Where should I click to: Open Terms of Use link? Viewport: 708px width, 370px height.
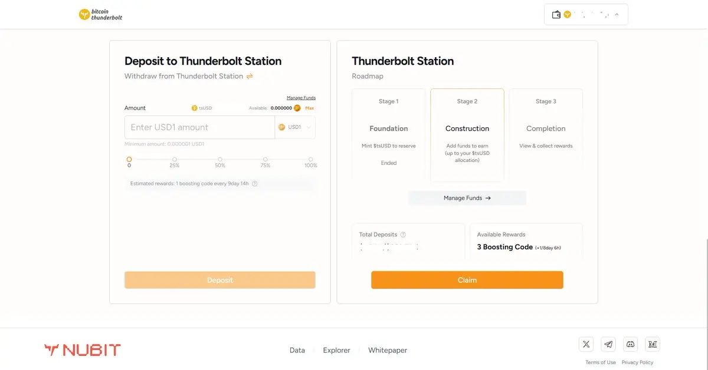pos(601,362)
